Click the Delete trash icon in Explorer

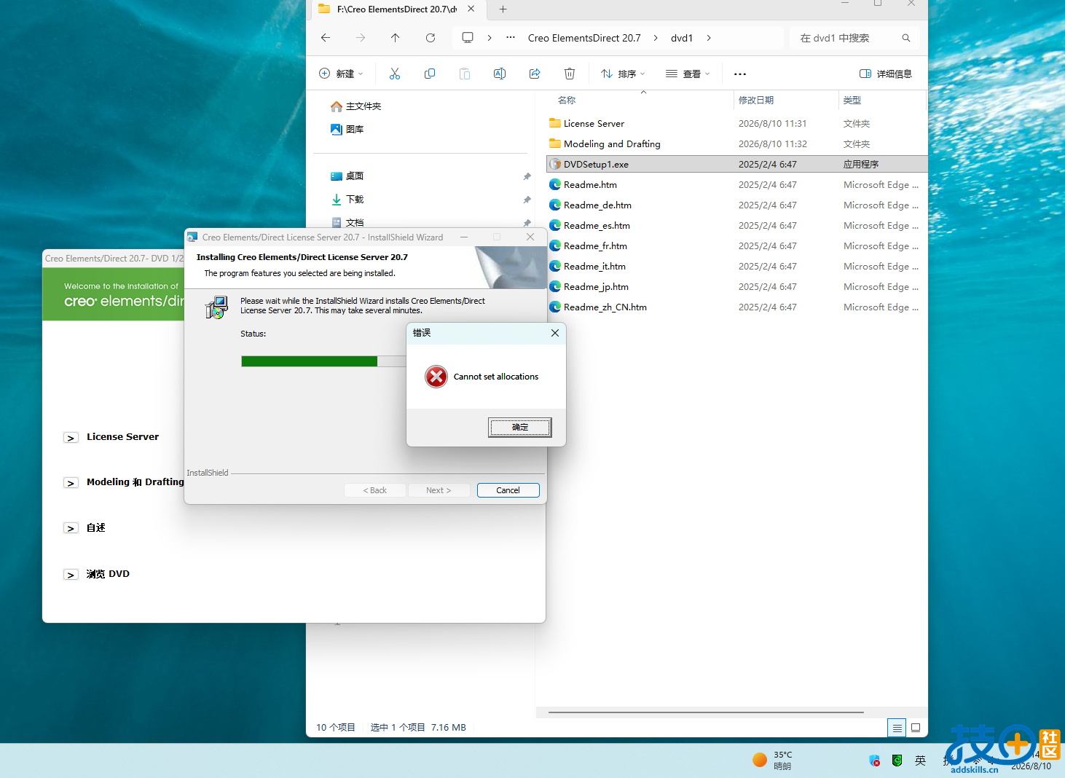click(x=570, y=74)
